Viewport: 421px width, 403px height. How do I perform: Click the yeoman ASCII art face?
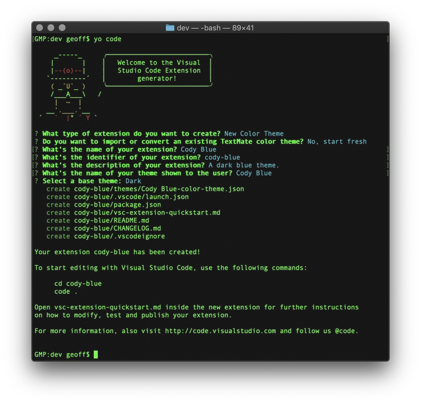[x=68, y=86]
